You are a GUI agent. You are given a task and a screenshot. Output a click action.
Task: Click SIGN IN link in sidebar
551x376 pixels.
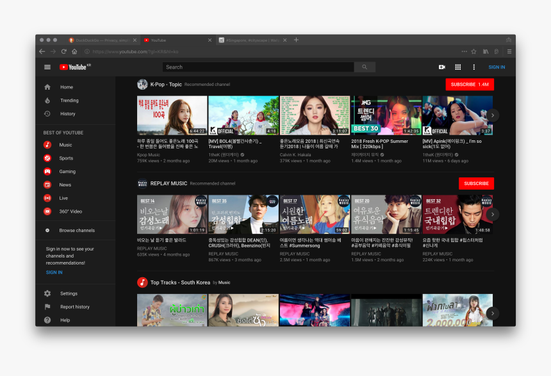click(x=54, y=272)
